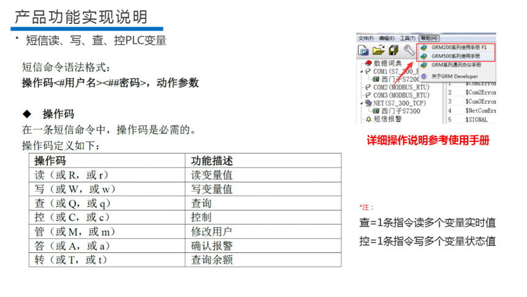This screenshot has width=527, height=297.
Task: Click the open folder toolbar icon
Action: pos(379,50)
